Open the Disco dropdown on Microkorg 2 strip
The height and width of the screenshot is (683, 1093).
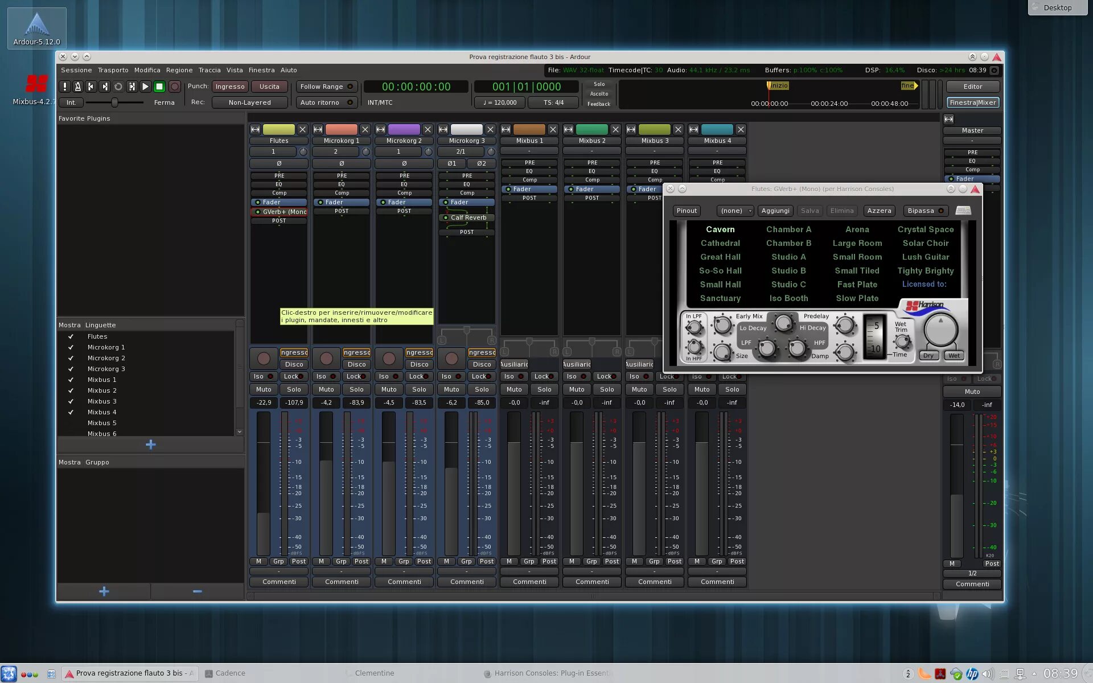pyautogui.click(x=419, y=364)
